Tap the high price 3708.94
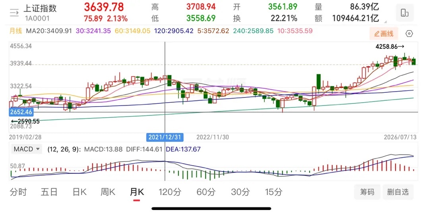Image resolution: width=444 pixels, height=214 pixels. [201, 7]
